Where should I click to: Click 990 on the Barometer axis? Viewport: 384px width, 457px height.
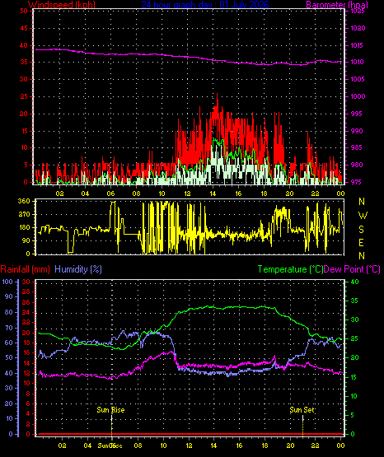(356, 131)
